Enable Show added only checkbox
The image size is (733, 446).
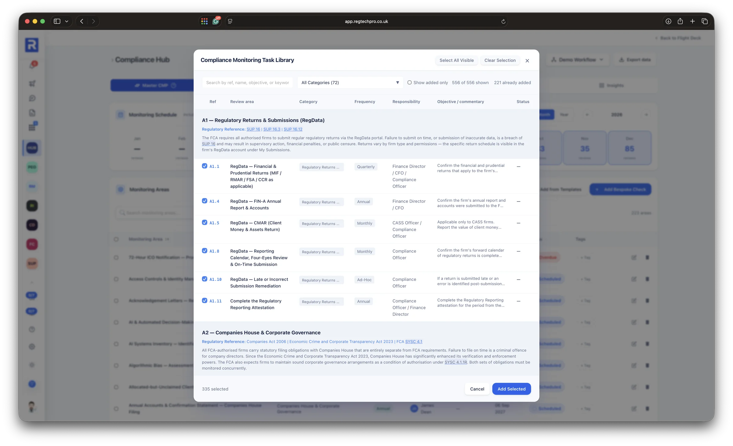click(410, 82)
